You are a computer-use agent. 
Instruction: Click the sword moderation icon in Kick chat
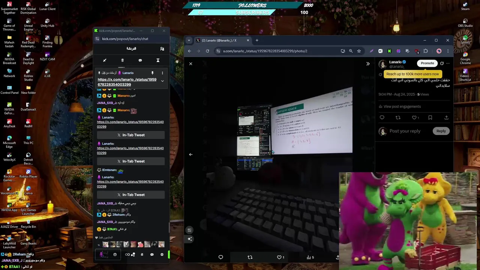click(105, 60)
